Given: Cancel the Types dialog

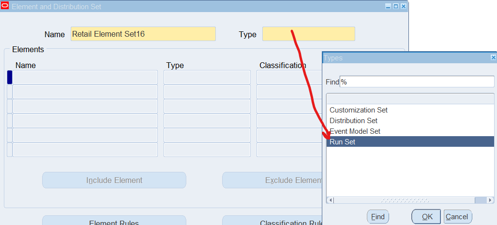Looking at the screenshot, I should pyautogui.click(x=457, y=217).
